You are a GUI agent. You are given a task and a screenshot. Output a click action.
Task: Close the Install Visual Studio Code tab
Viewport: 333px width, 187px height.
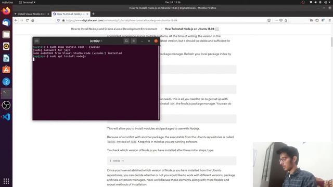point(48,14)
